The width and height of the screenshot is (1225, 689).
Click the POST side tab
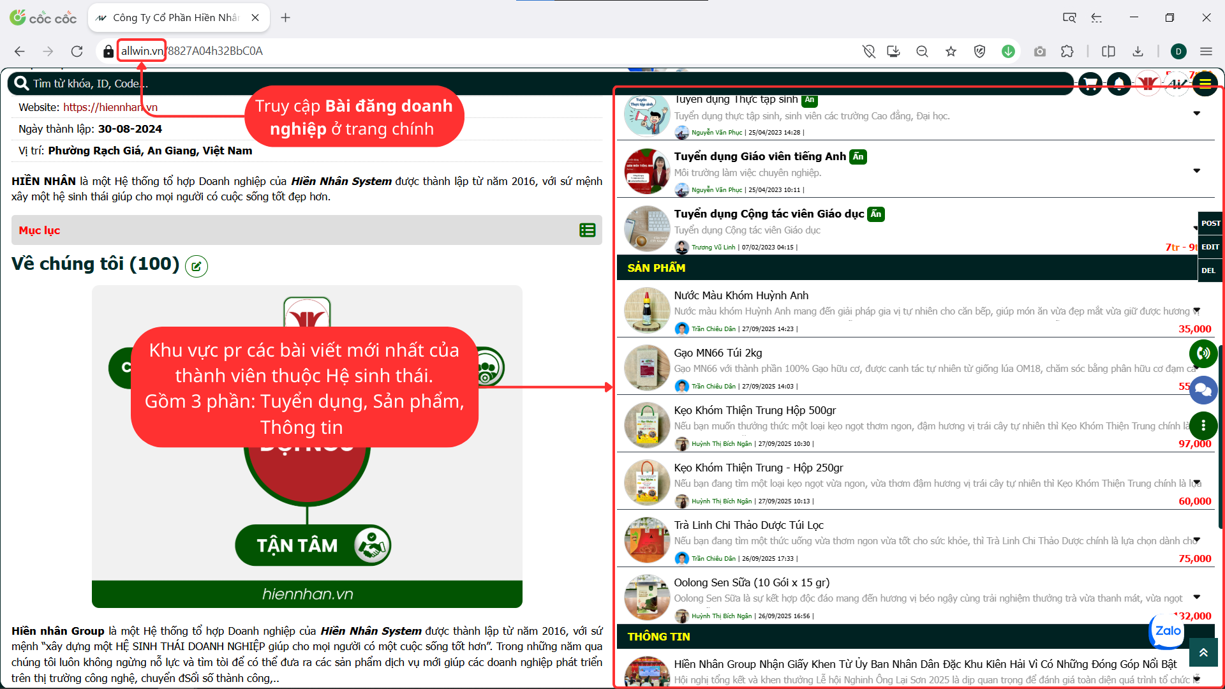coord(1210,223)
